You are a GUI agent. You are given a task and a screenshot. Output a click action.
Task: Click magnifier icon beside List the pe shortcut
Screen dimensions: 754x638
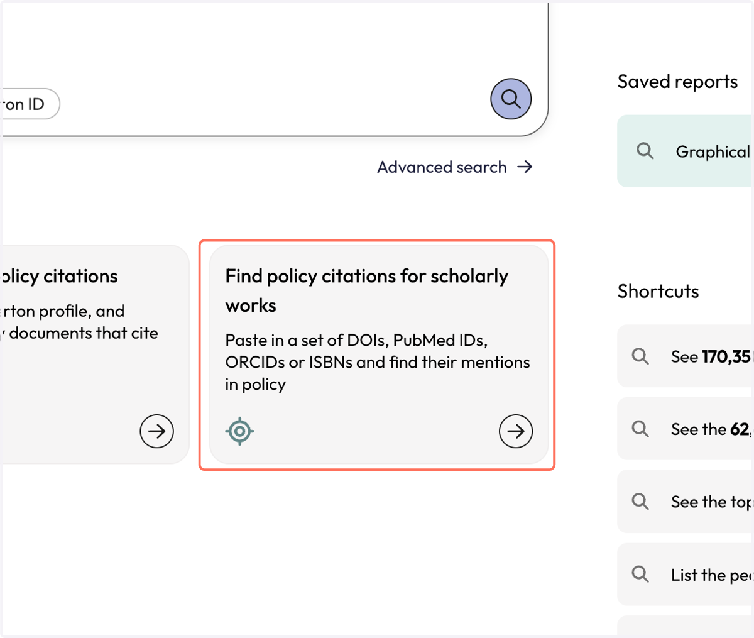640,574
